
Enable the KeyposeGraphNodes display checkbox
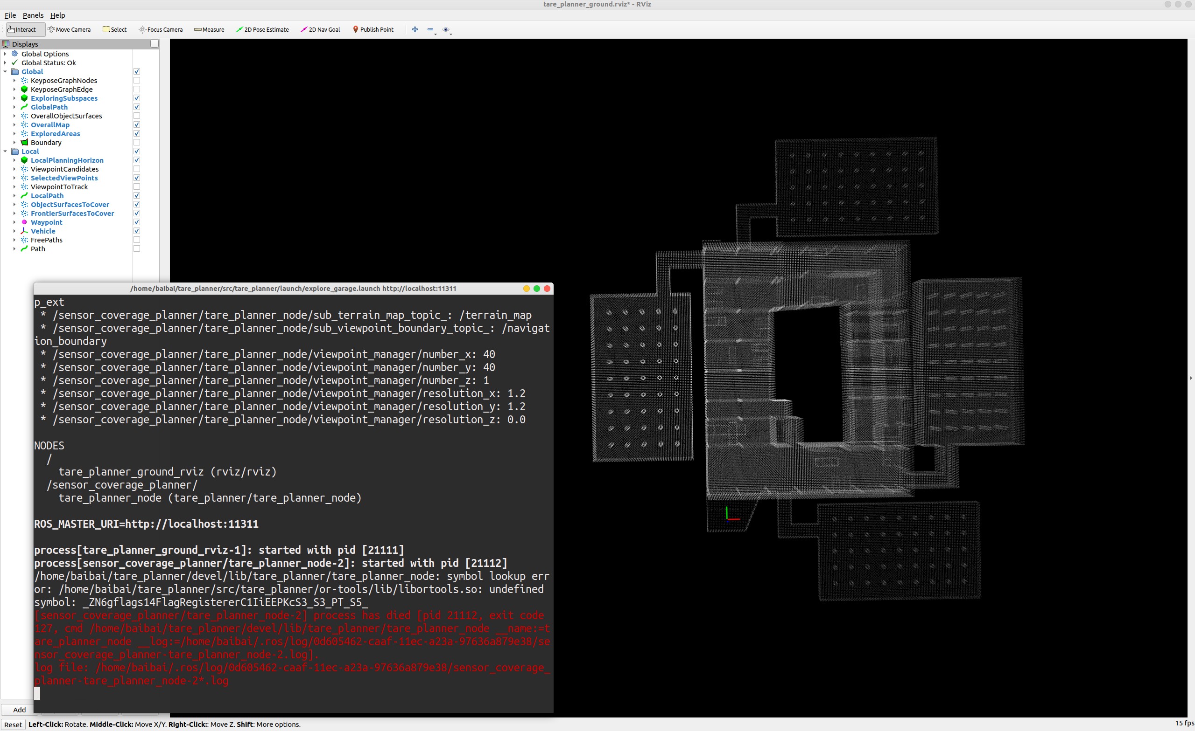click(x=137, y=80)
